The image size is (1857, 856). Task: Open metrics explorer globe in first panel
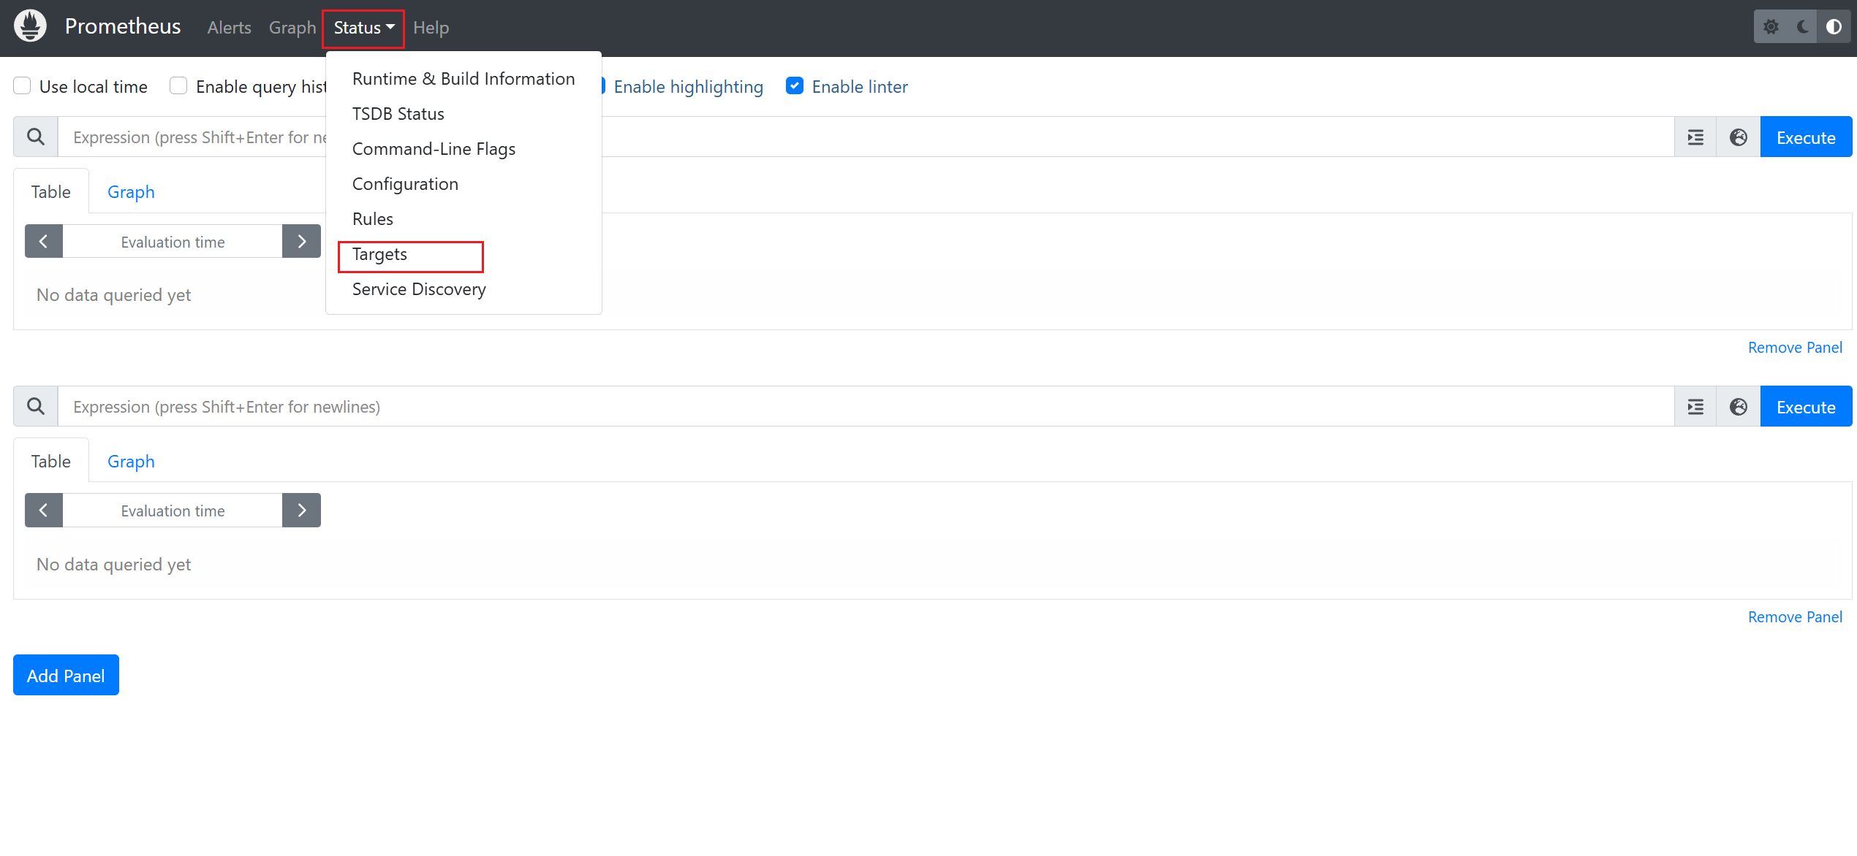tap(1739, 137)
